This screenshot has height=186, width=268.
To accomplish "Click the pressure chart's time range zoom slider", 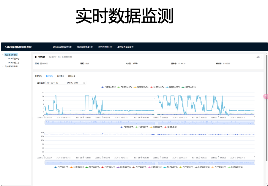I will 150,122.
